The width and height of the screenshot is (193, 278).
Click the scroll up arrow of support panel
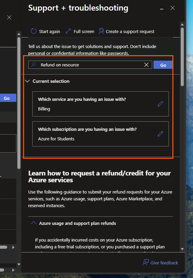pos(182,25)
